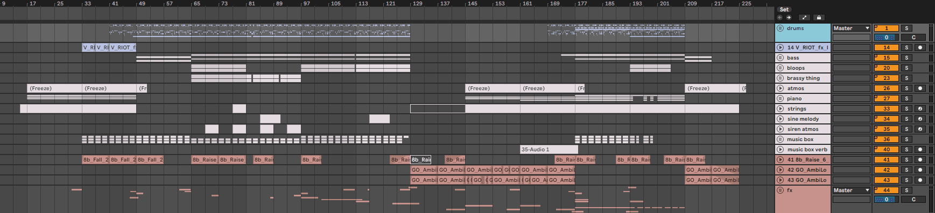935x213 pixels.
Task: Toggle track activator 20 for bloops
Action: [x=887, y=68]
